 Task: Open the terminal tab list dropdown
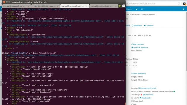click(124, 6)
